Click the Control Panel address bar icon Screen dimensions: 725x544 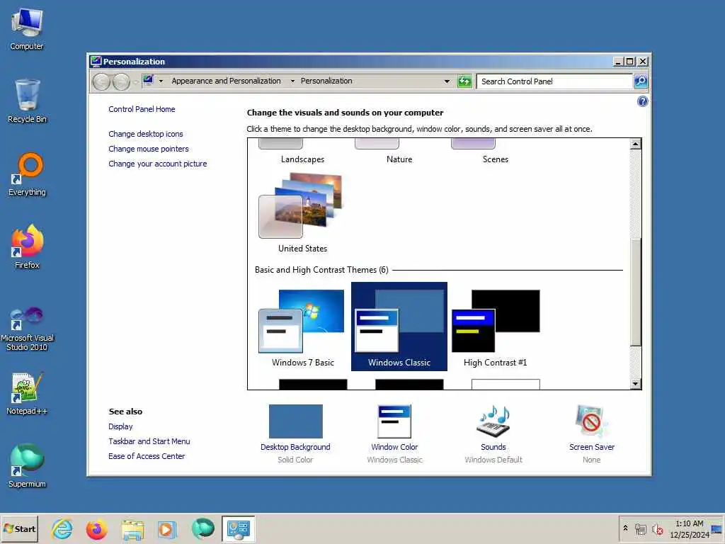[x=149, y=81]
